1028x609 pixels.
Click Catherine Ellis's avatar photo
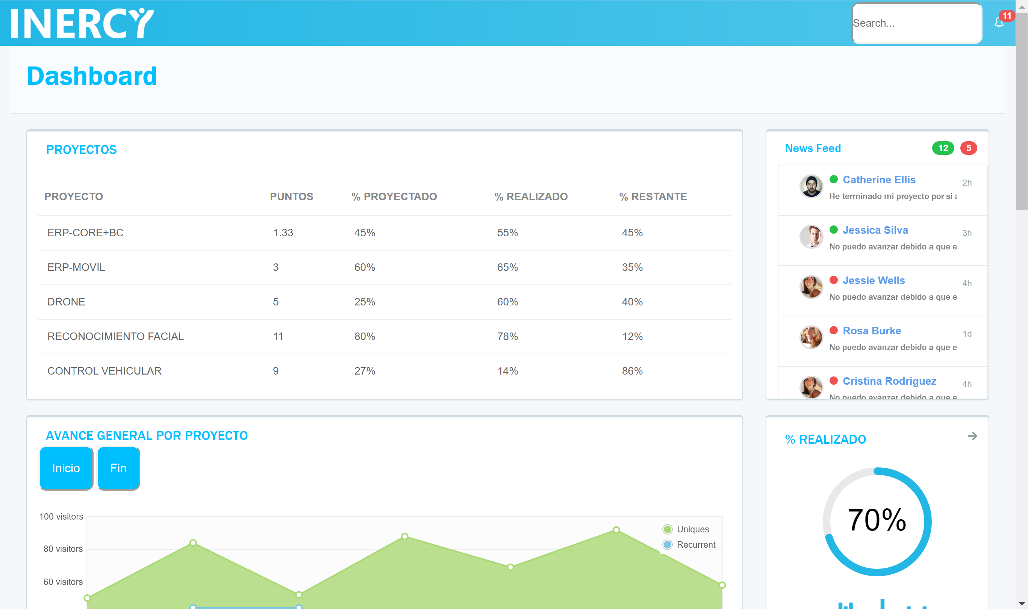click(x=811, y=186)
